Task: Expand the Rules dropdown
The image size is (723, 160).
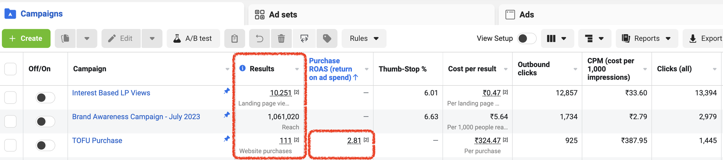Action: [364, 39]
